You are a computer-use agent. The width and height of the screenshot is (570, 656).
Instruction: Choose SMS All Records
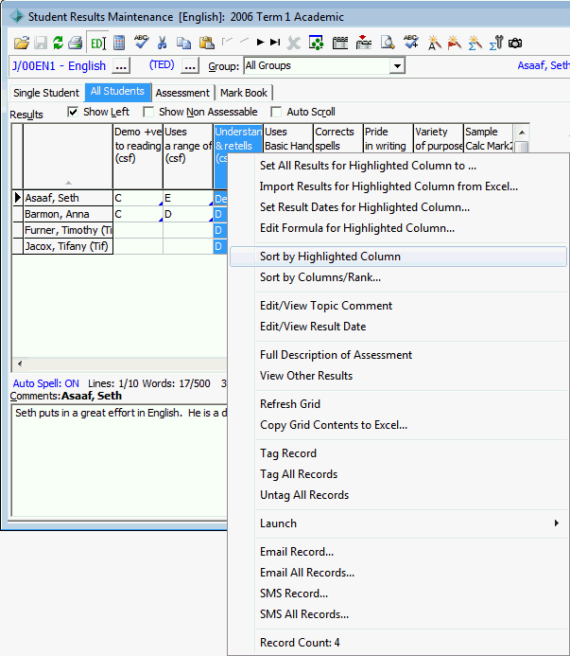point(399,614)
